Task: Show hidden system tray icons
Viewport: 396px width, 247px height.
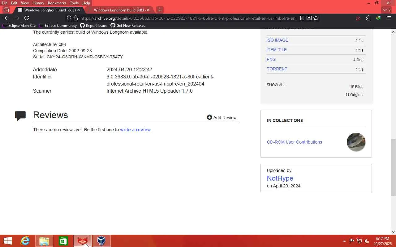Action: [344, 241]
